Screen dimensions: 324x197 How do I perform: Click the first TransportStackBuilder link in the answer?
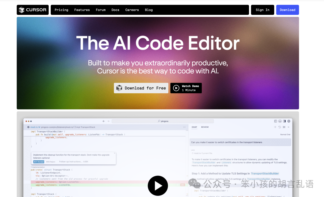[x=204, y=163]
